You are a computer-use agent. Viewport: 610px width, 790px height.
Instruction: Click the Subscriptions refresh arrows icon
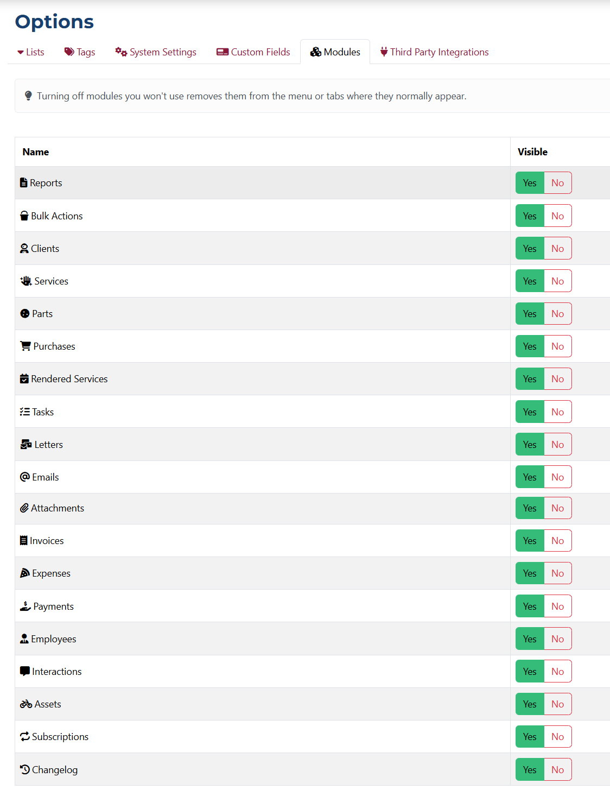(x=24, y=736)
